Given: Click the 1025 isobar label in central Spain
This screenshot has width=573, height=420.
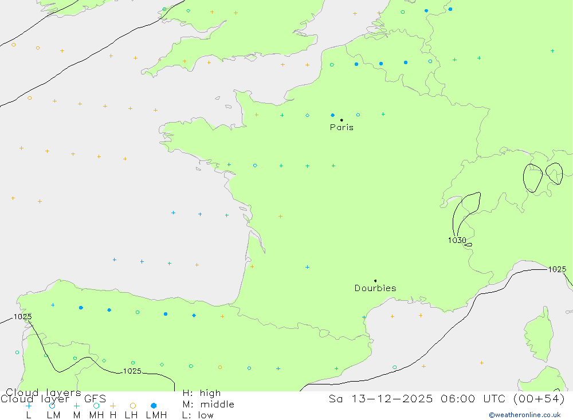Looking at the screenshot, I should tap(132, 371).
